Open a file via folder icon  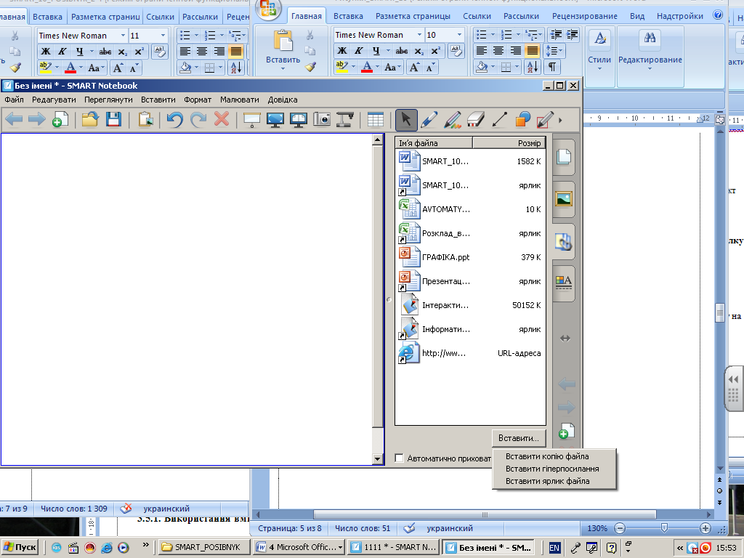pyautogui.click(x=89, y=120)
